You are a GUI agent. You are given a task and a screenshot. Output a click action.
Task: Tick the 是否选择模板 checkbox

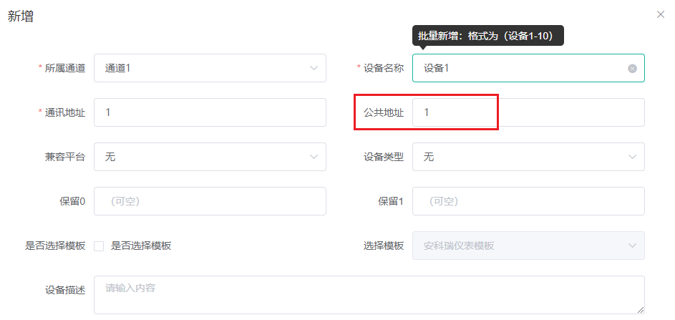point(99,246)
